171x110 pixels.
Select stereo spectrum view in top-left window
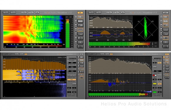coord(80,34)
